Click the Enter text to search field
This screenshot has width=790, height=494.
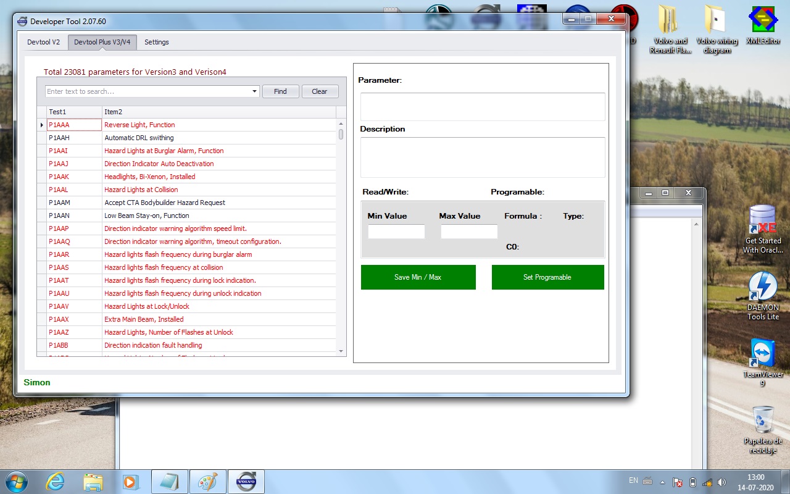148,91
